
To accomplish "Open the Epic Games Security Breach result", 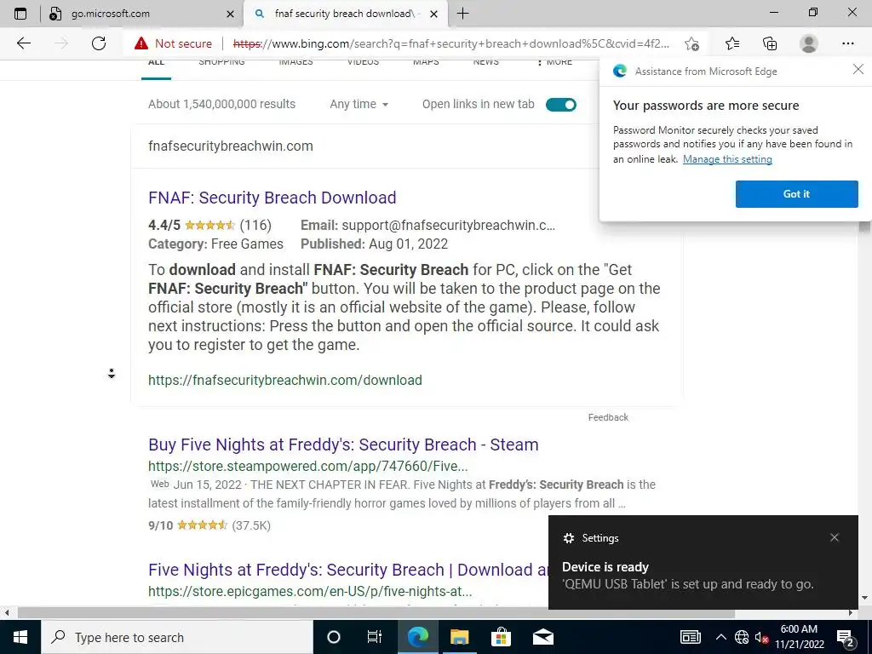I will [x=348, y=570].
